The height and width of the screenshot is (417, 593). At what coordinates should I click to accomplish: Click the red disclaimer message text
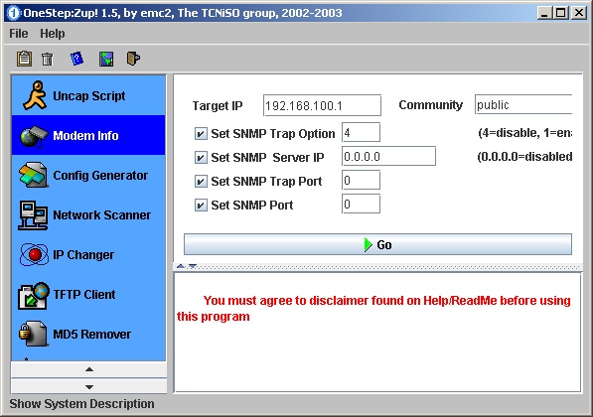tap(373, 308)
